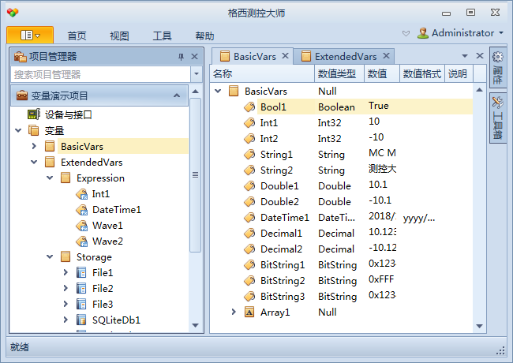Click the Array1 array icon in table

point(249,312)
